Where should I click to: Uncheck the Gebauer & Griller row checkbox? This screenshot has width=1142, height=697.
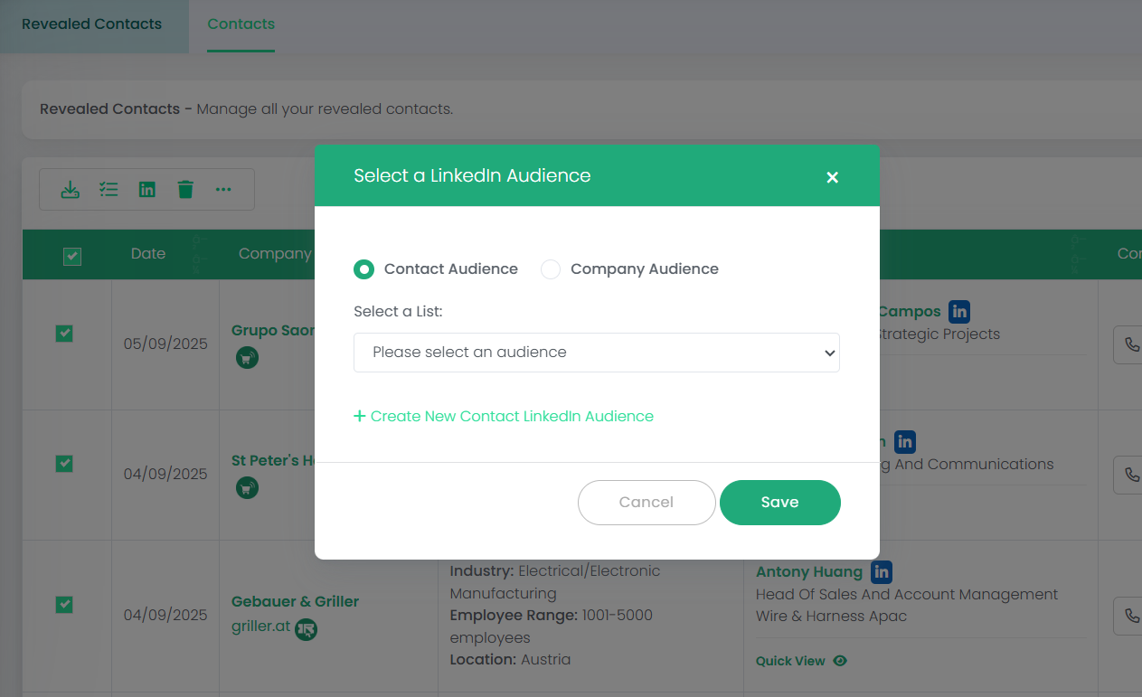tap(64, 604)
